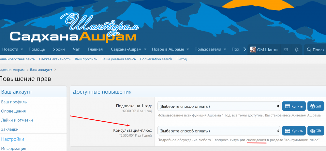Open the bell alerts icon

(297, 50)
